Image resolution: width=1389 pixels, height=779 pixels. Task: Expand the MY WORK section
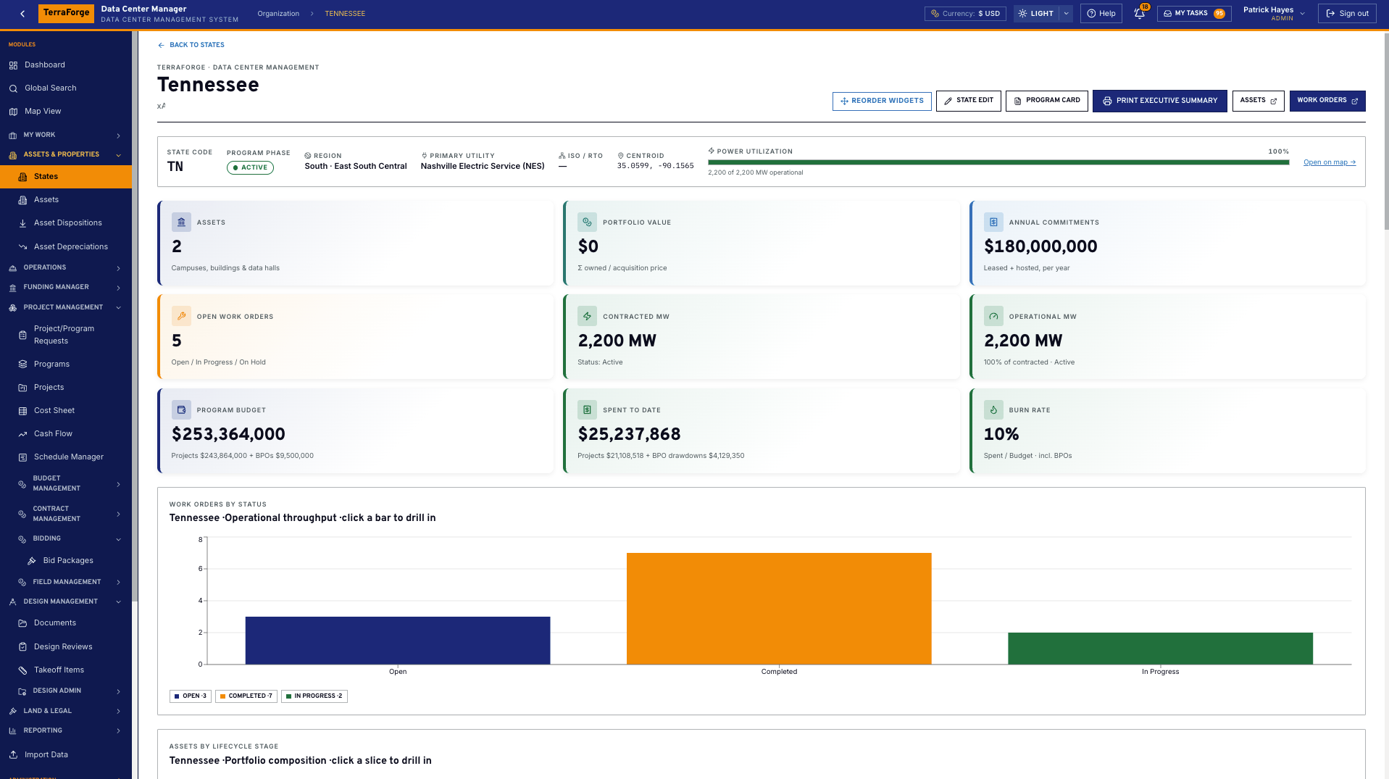66,135
